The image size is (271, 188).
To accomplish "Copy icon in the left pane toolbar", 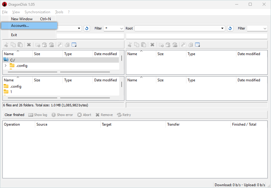I will click(13, 45).
